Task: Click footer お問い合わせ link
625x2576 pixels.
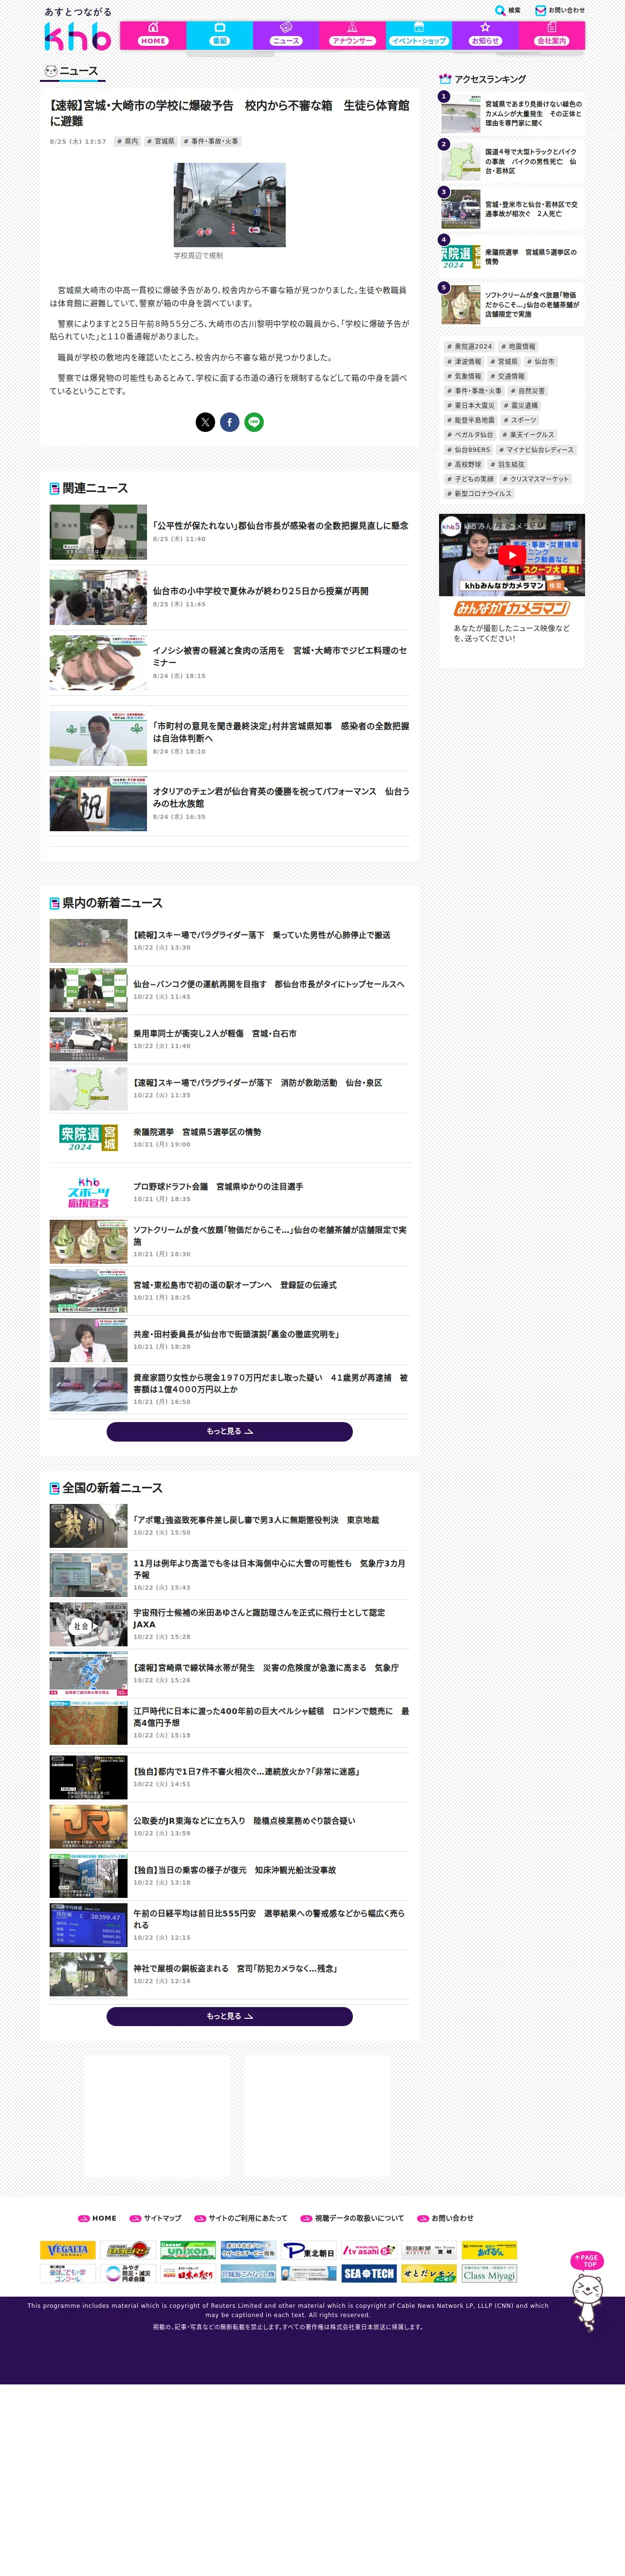Action: pyautogui.click(x=445, y=2218)
